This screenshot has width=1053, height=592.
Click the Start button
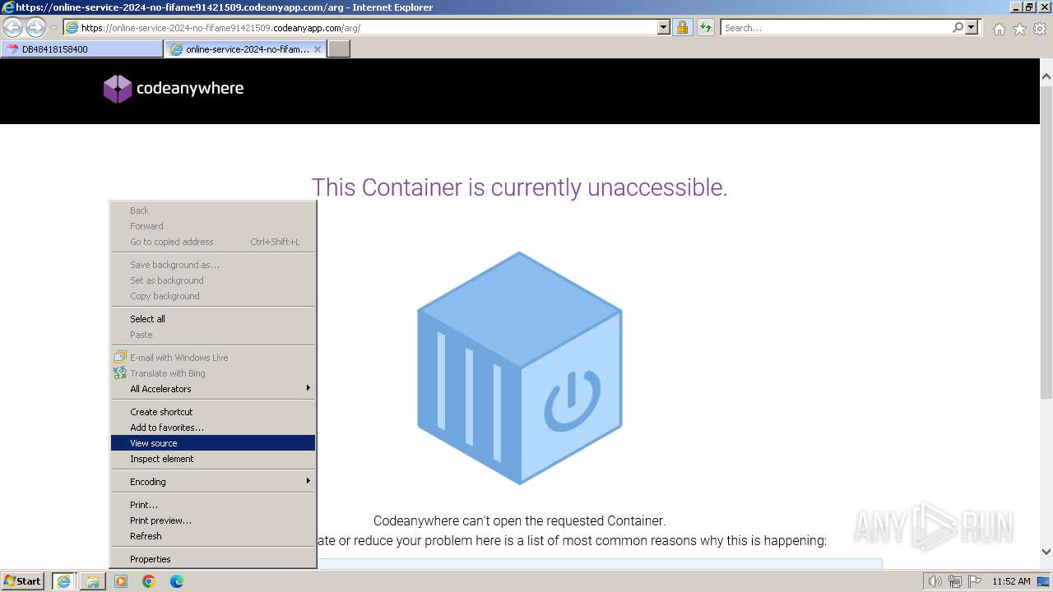(x=23, y=581)
